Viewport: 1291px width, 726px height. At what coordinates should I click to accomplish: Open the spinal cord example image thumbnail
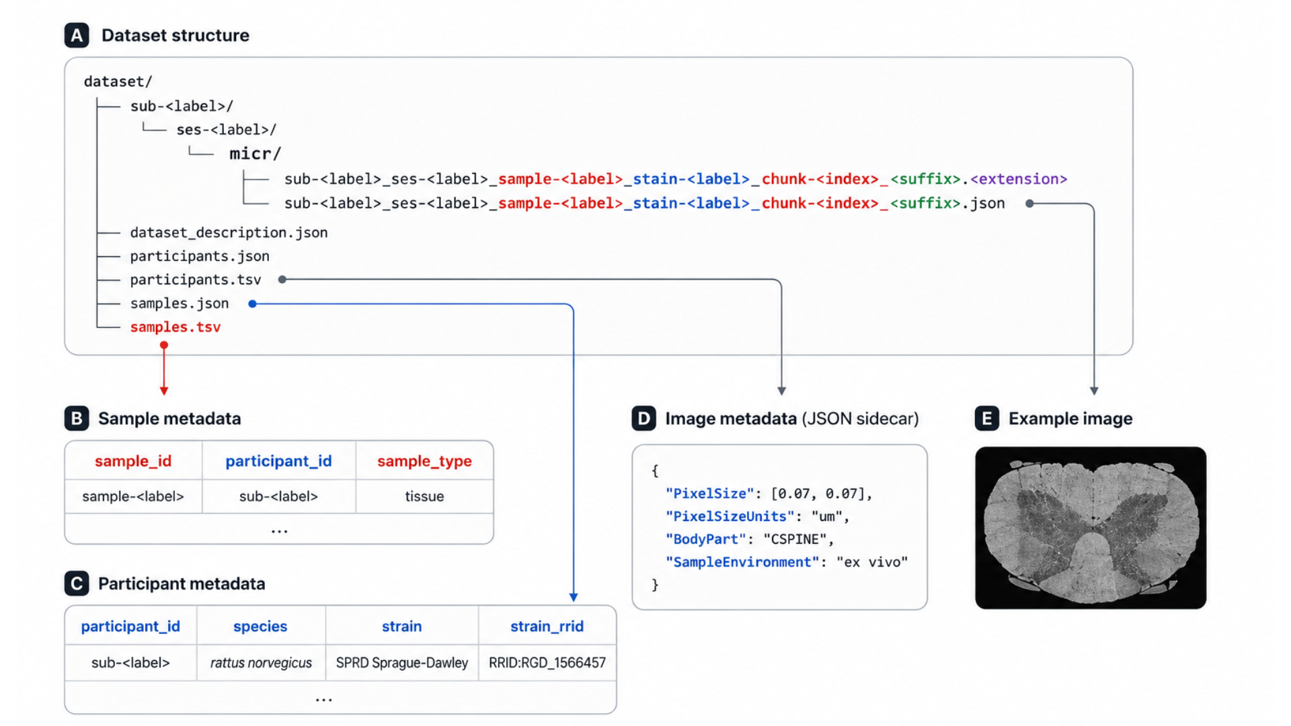(1091, 528)
